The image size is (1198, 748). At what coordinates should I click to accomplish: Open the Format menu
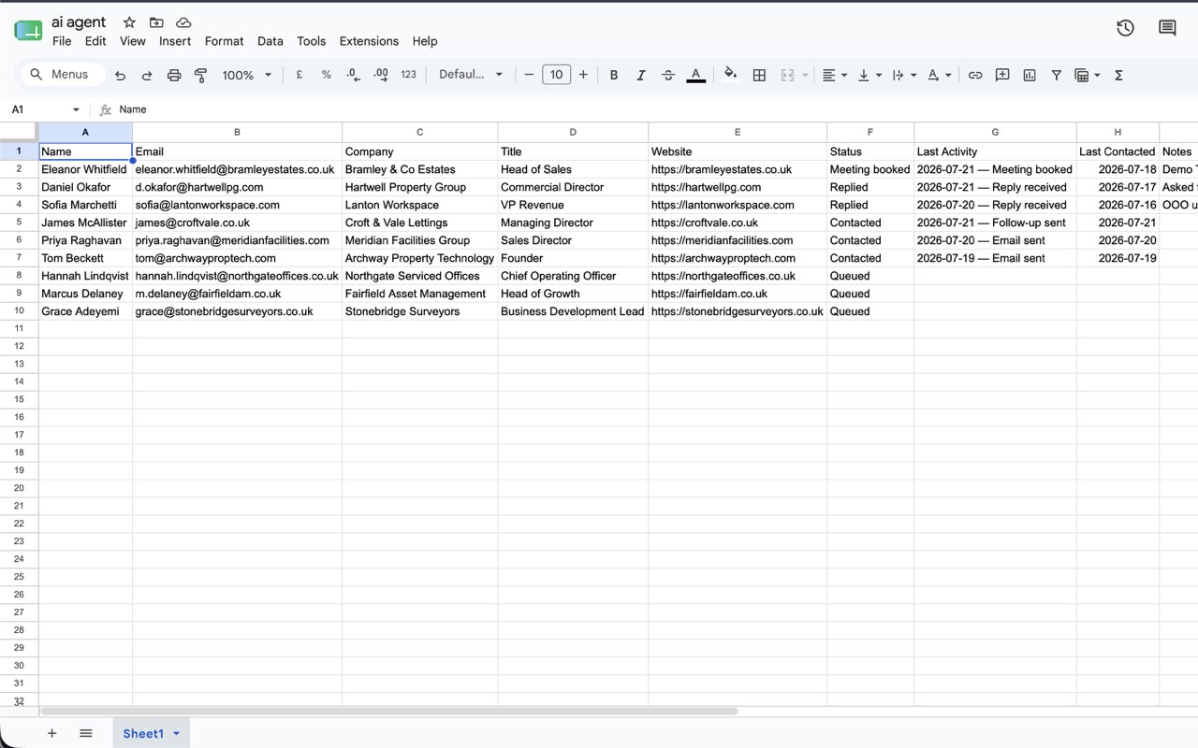(224, 41)
